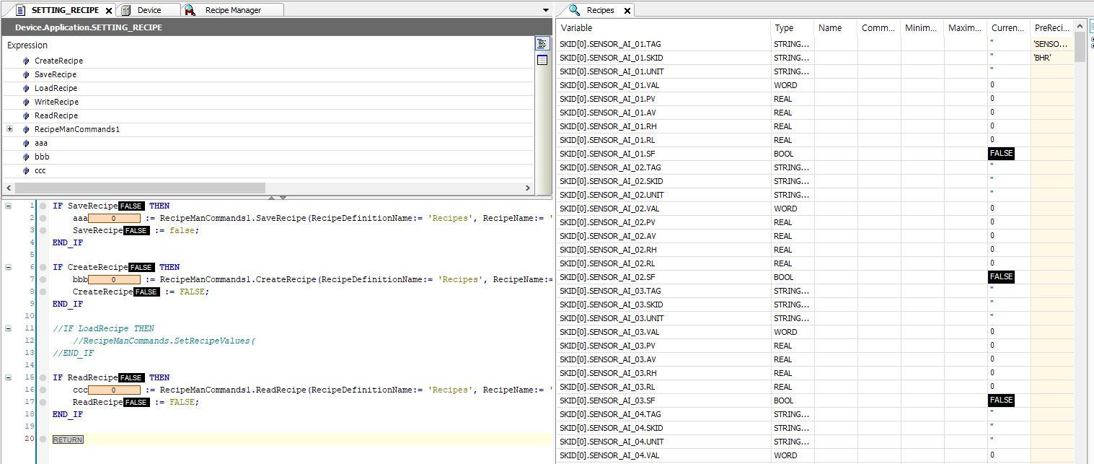The width and height of the screenshot is (1094, 464).
Task: Toggle the SaveRecipe FALSE inline value
Action: pos(131,206)
